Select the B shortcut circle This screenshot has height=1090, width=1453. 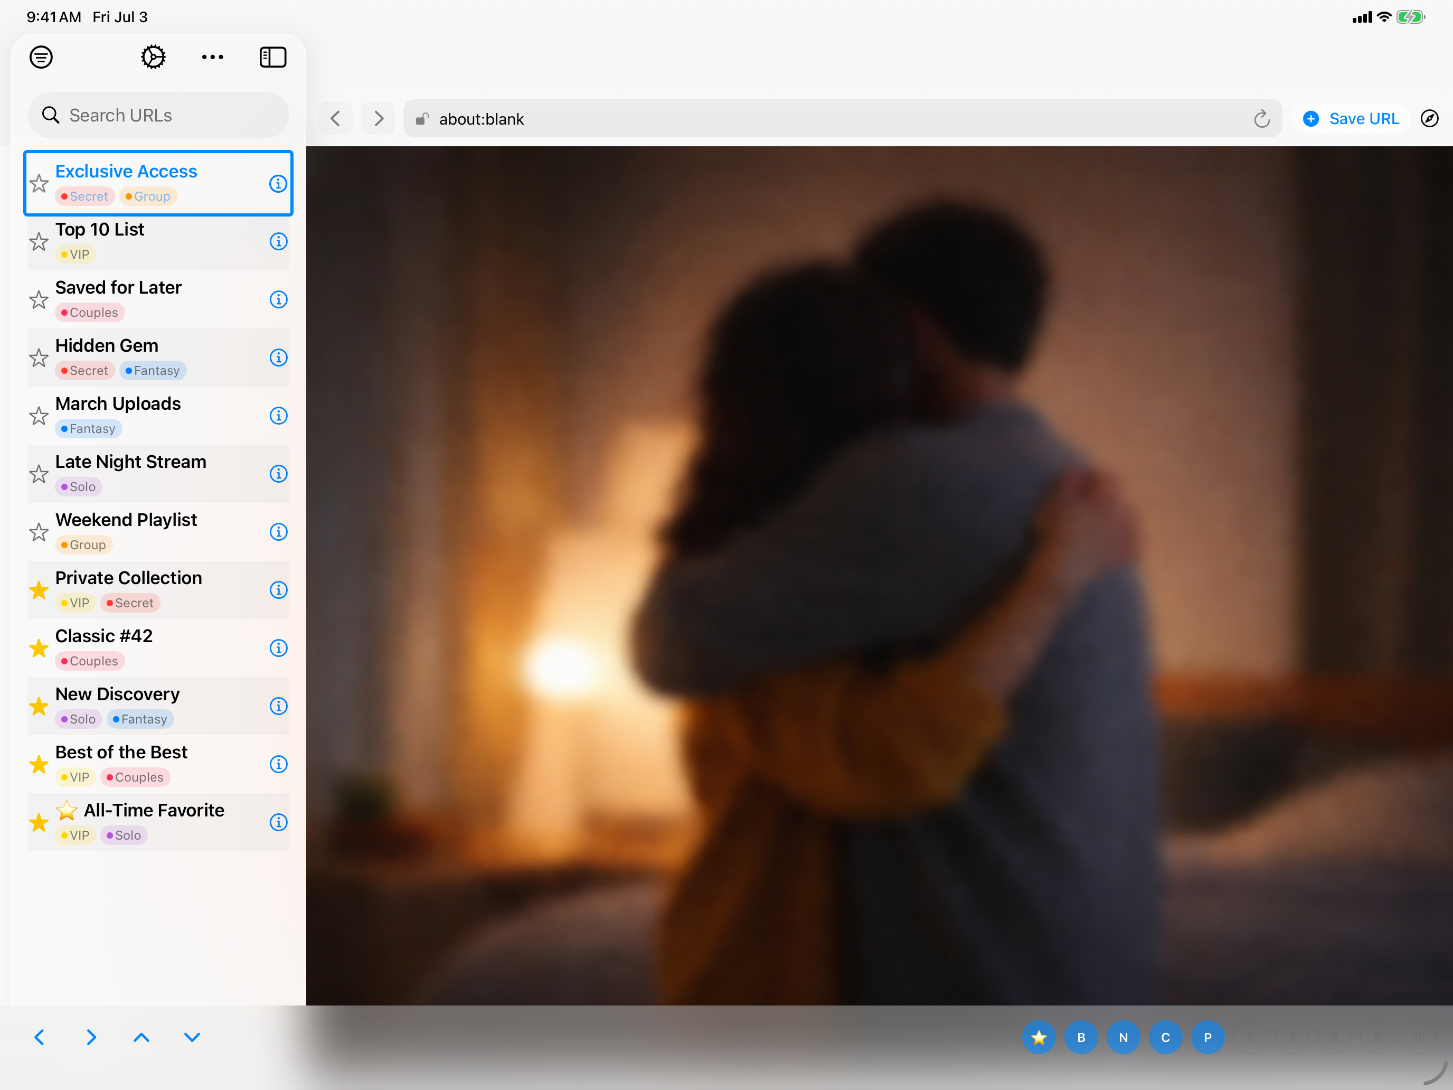(1081, 1037)
